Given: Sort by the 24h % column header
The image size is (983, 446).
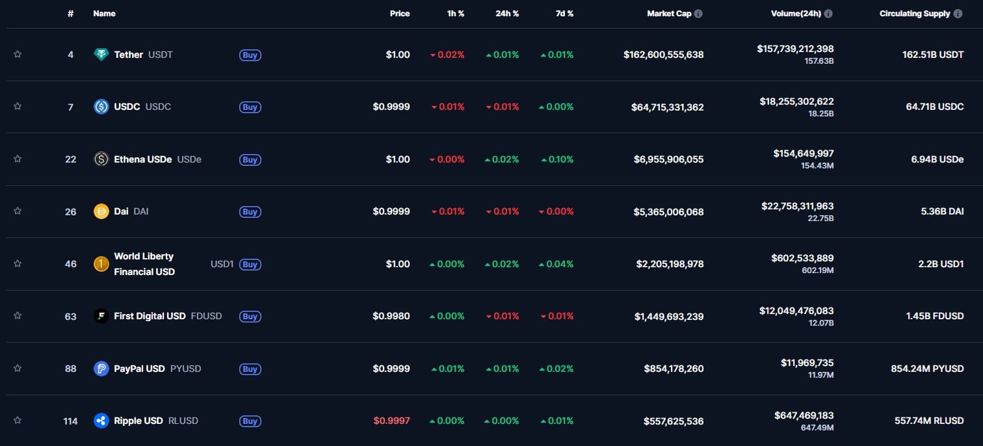Looking at the screenshot, I should coord(507,14).
